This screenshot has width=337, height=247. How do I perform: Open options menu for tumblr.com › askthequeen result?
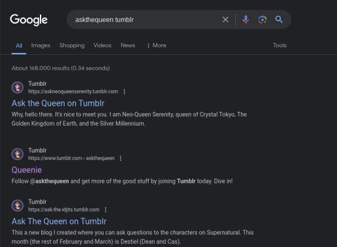[120, 158]
